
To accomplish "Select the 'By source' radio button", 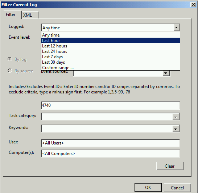I will [x=10, y=71].
